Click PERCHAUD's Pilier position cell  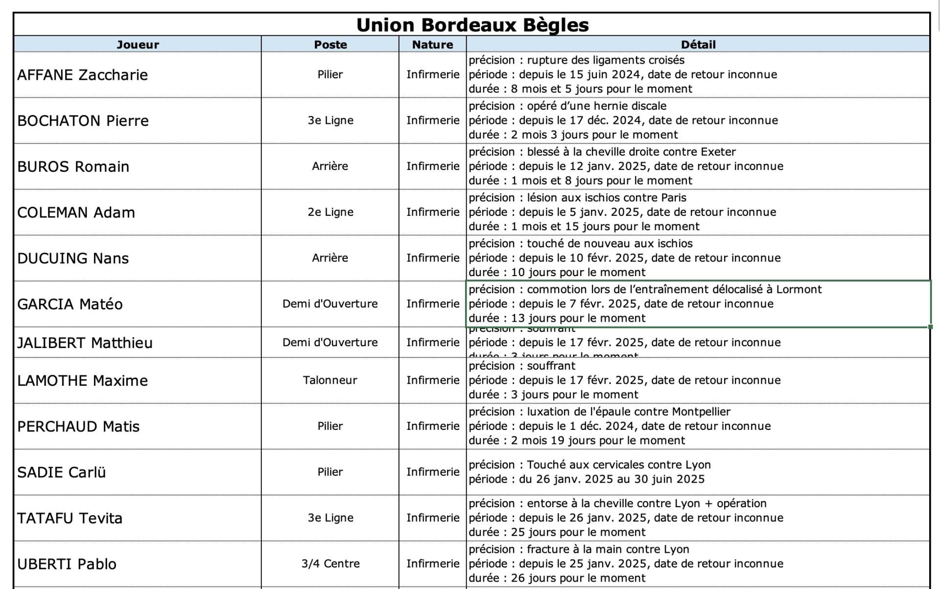coord(330,426)
